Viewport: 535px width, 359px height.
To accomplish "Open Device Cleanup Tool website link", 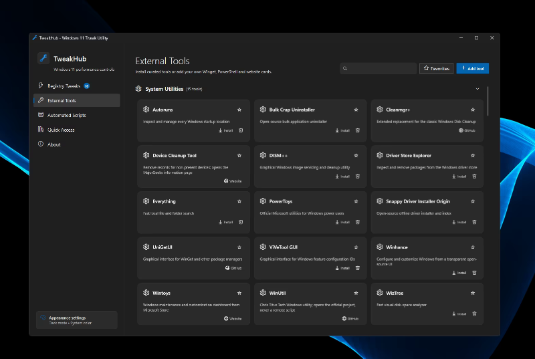I will pos(233,181).
